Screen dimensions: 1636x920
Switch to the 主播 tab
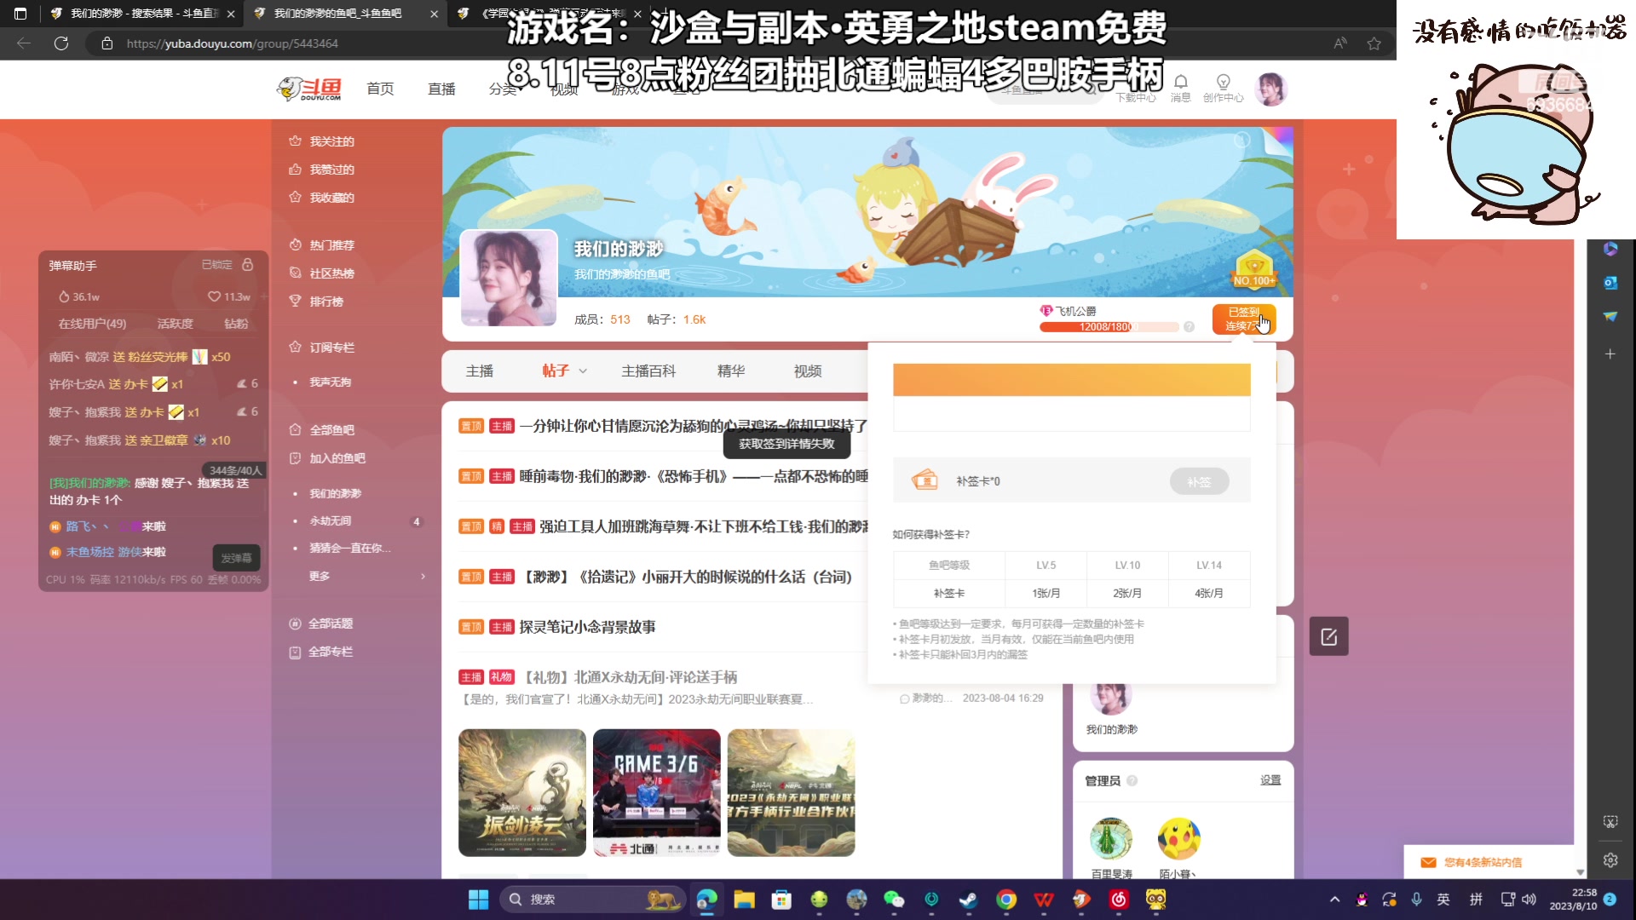(480, 371)
